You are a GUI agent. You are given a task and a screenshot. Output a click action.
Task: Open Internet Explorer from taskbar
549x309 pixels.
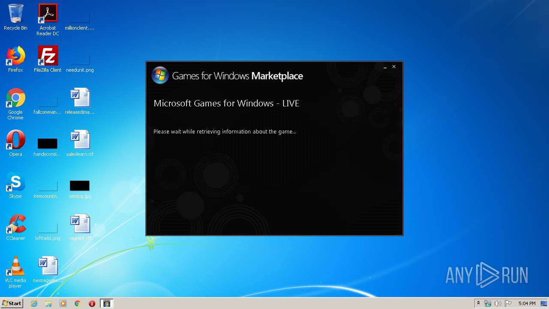[34, 303]
